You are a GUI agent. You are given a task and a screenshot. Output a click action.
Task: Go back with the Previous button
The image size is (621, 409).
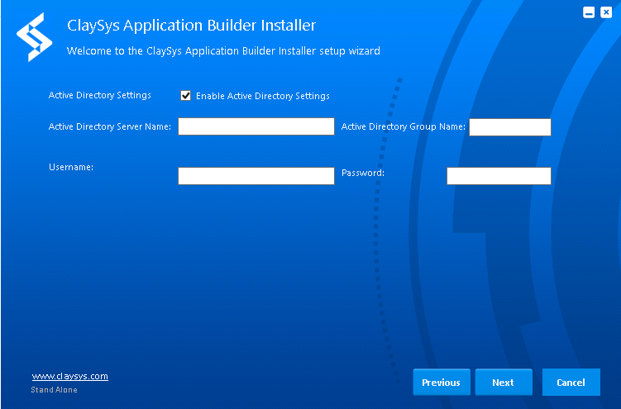442,382
